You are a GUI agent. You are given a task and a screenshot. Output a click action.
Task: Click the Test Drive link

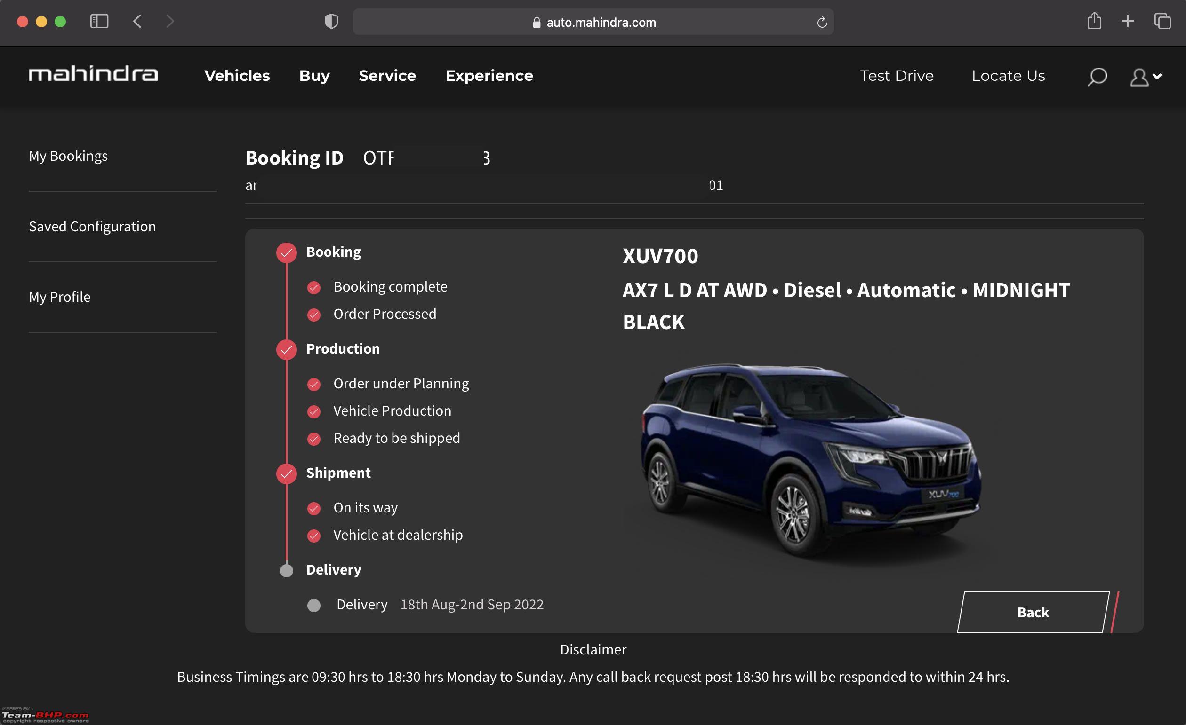pos(896,76)
